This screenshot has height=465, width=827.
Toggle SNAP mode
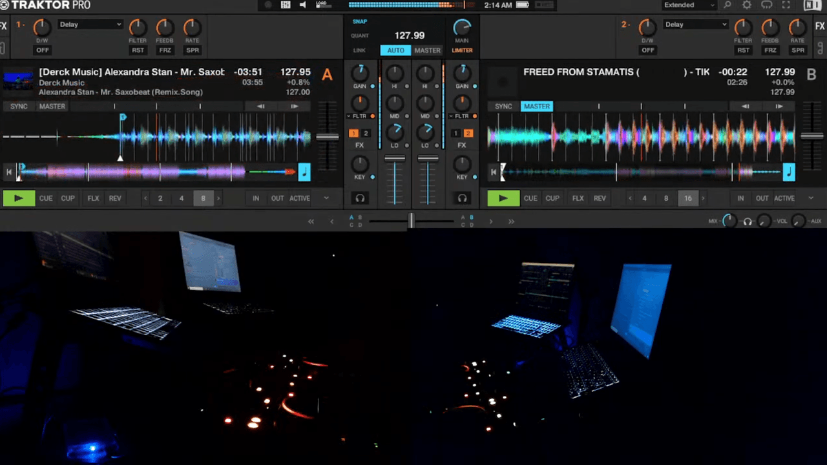(x=359, y=21)
